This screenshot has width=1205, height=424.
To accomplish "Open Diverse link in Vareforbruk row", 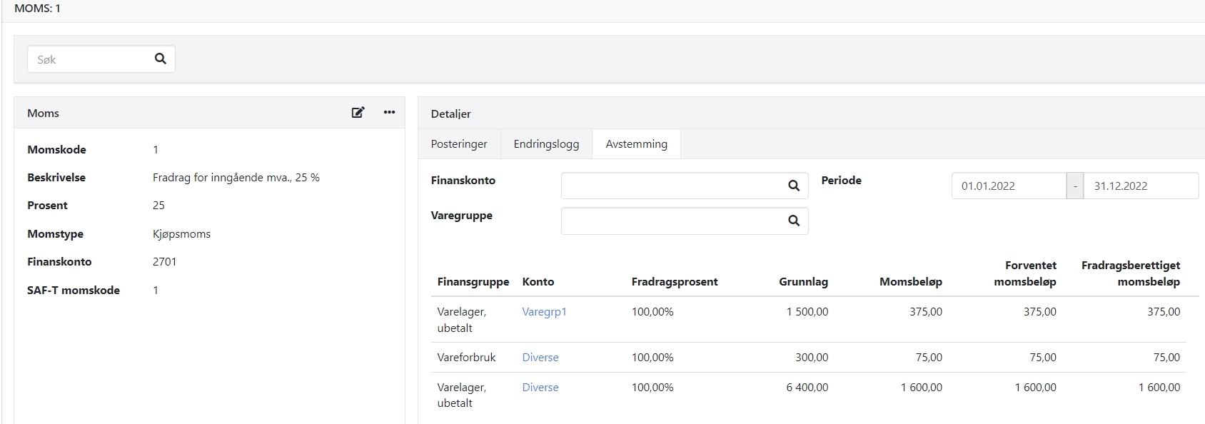I will pos(540,358).
